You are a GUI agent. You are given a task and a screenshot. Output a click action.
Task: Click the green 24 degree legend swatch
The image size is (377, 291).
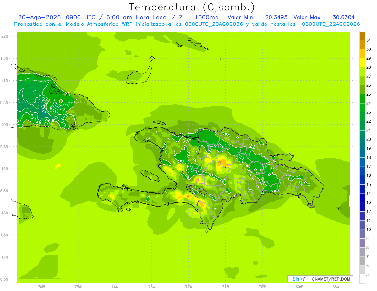pos(362,99)
